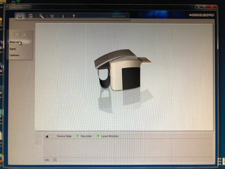
Task: Open Options in the side menu
Action: (14, 55)
